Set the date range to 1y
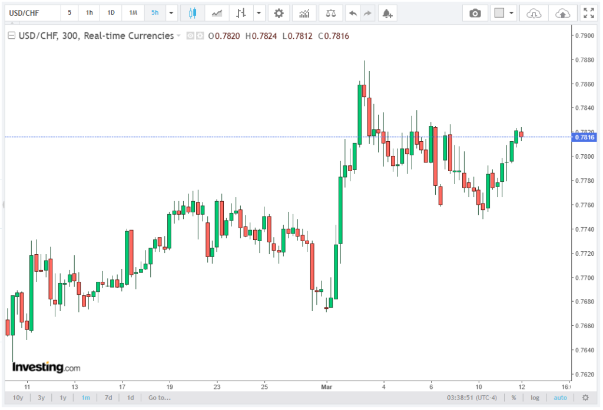603x410 pixels. coord(63,398)
